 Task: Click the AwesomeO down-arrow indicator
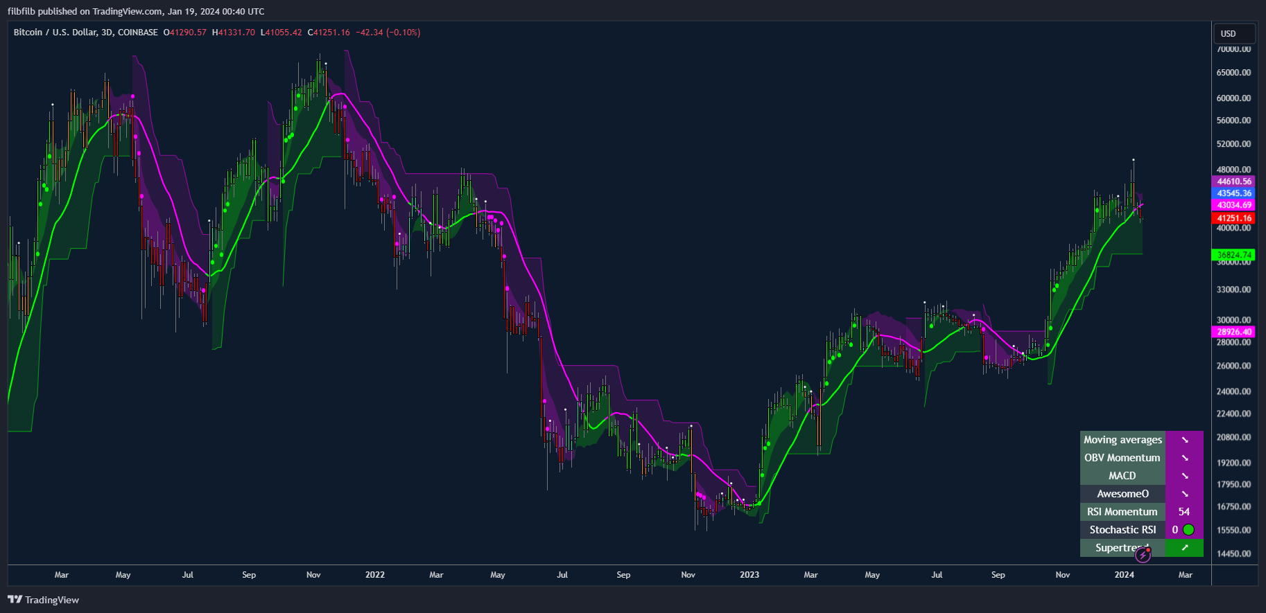pos(1184,494)
